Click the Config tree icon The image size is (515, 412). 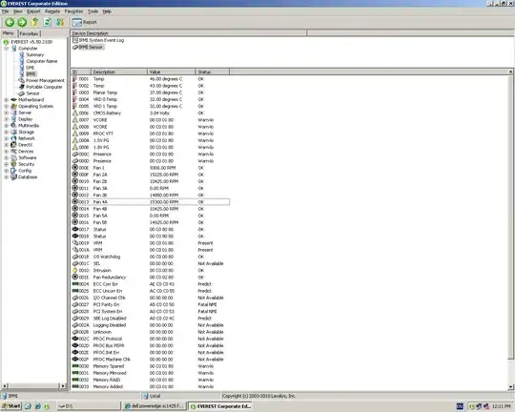13,171
